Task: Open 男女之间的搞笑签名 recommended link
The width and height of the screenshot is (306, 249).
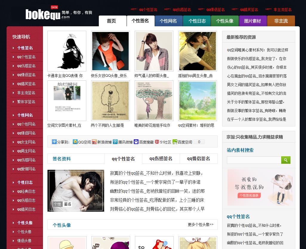Action: click(257, 85)
